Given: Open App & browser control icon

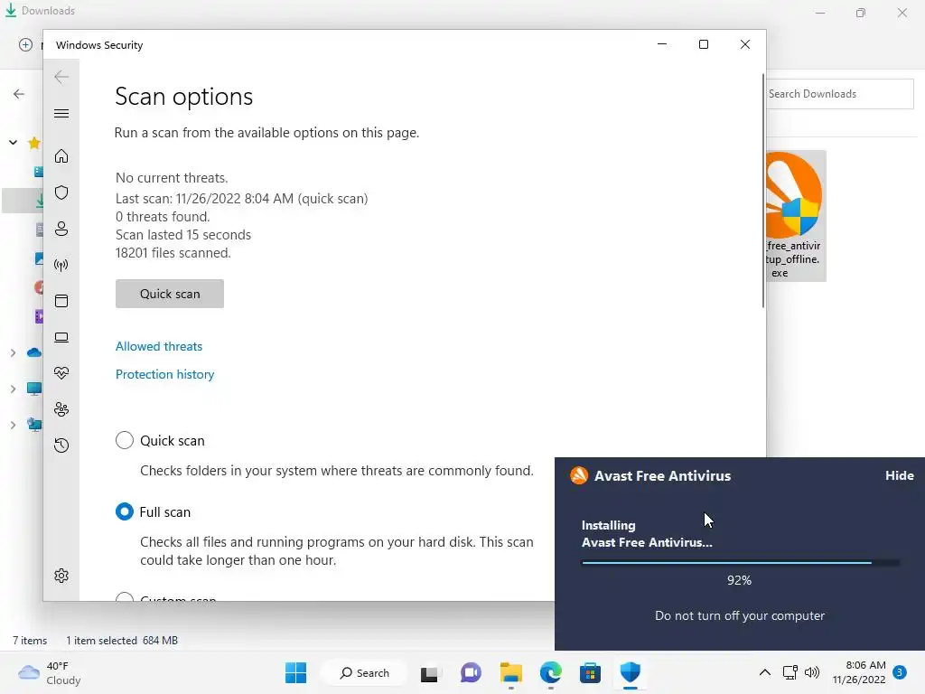Looking at the screenshot, I should (61, 301).
